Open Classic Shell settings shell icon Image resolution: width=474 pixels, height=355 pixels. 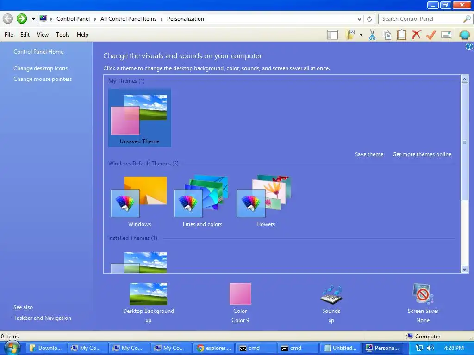click(x=465, y=35)
